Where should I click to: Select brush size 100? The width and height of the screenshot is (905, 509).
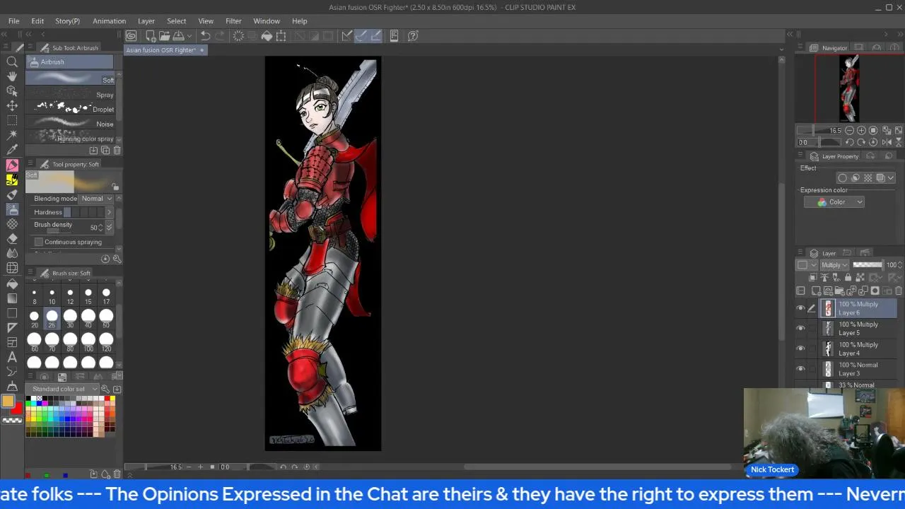click(x=88, y=342)
